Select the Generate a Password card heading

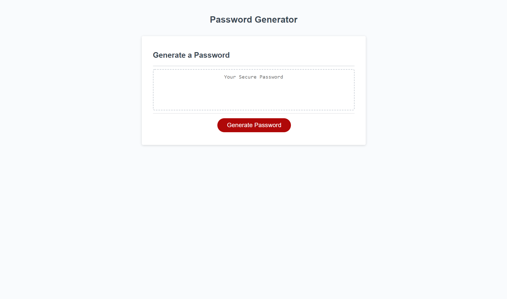[x=191, y=55]
